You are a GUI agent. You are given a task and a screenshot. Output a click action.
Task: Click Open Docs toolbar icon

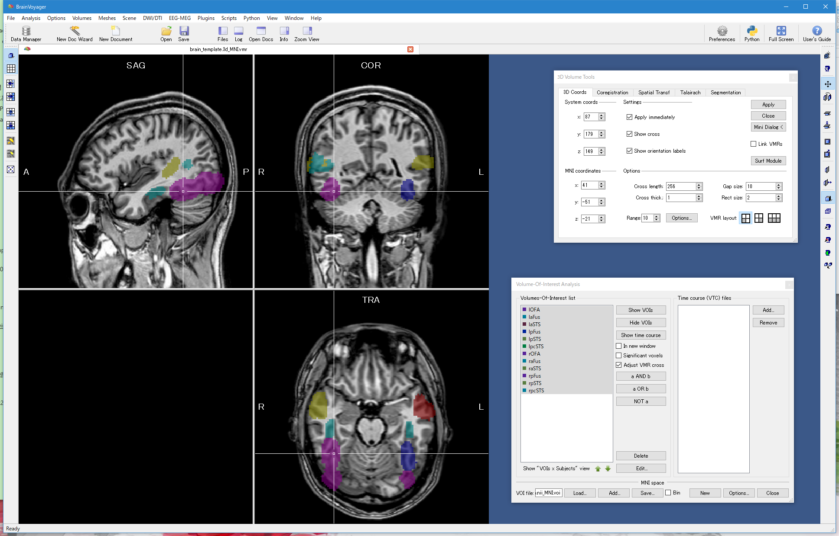[261, 33]
